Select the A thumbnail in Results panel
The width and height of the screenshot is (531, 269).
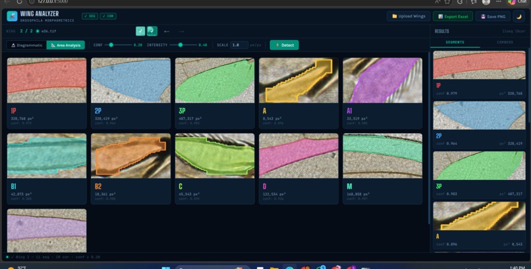point(480,216)
